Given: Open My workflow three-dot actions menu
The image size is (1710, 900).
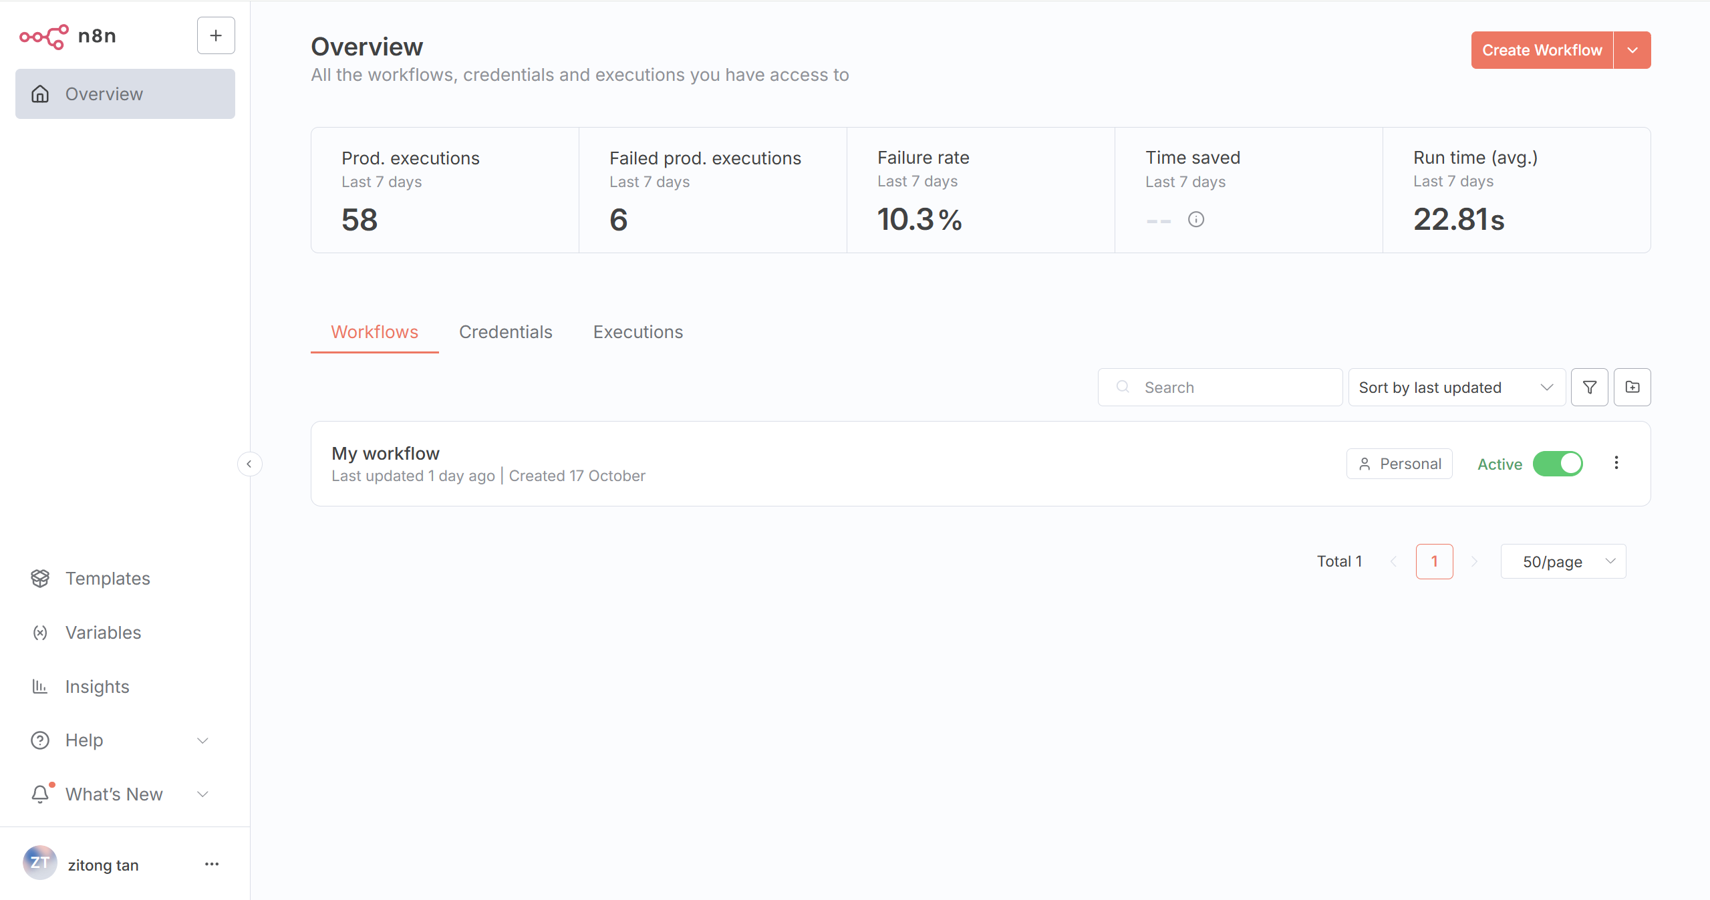Looking at the screenshot, I should [1616, 463].
